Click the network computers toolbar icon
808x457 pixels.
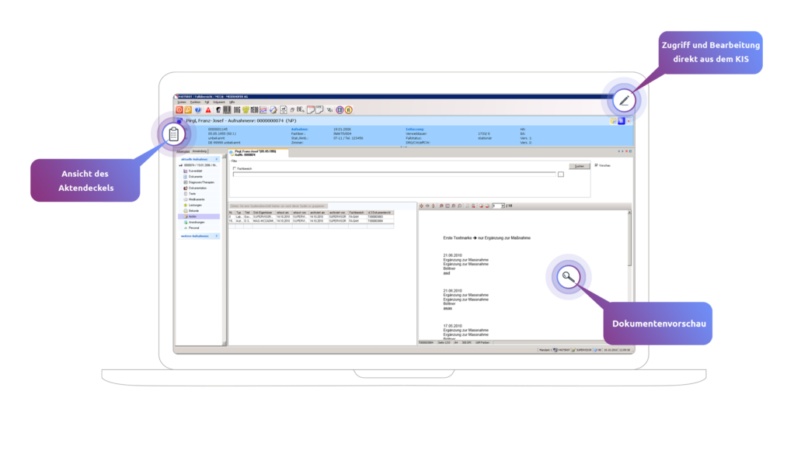(x=329, y=110)
